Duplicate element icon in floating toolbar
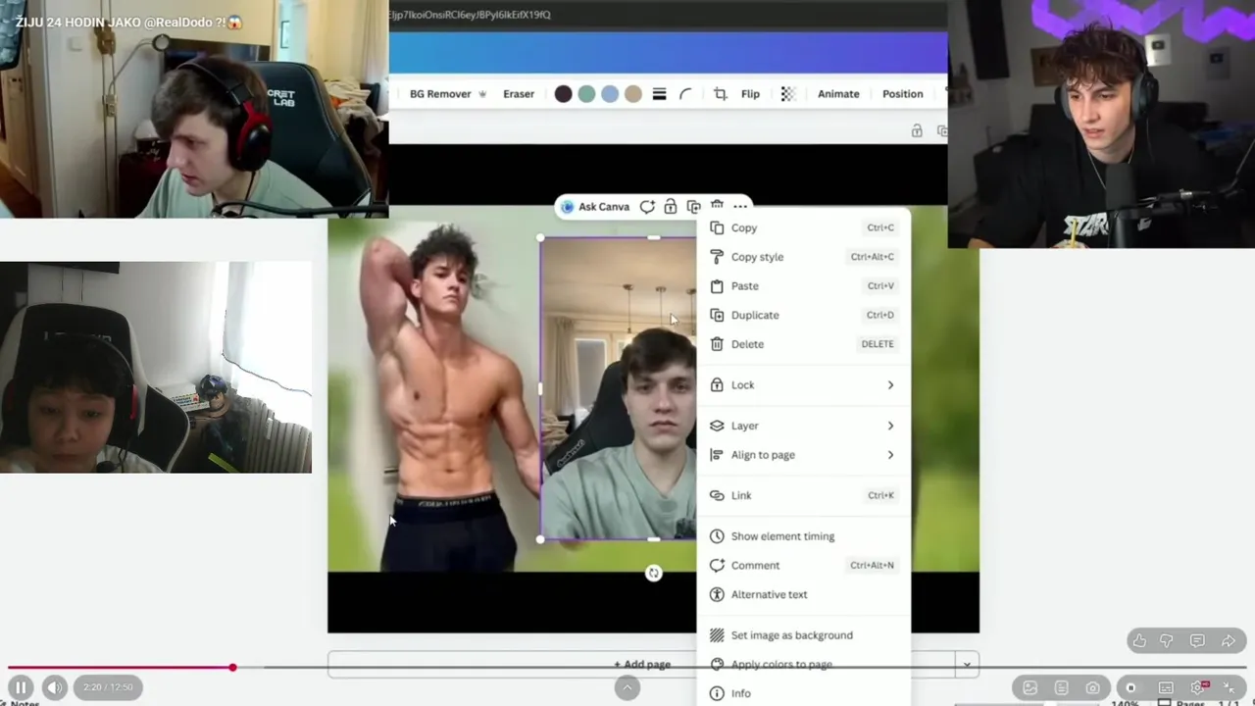This screenshot has height=706, width=1255. point(694,207)
